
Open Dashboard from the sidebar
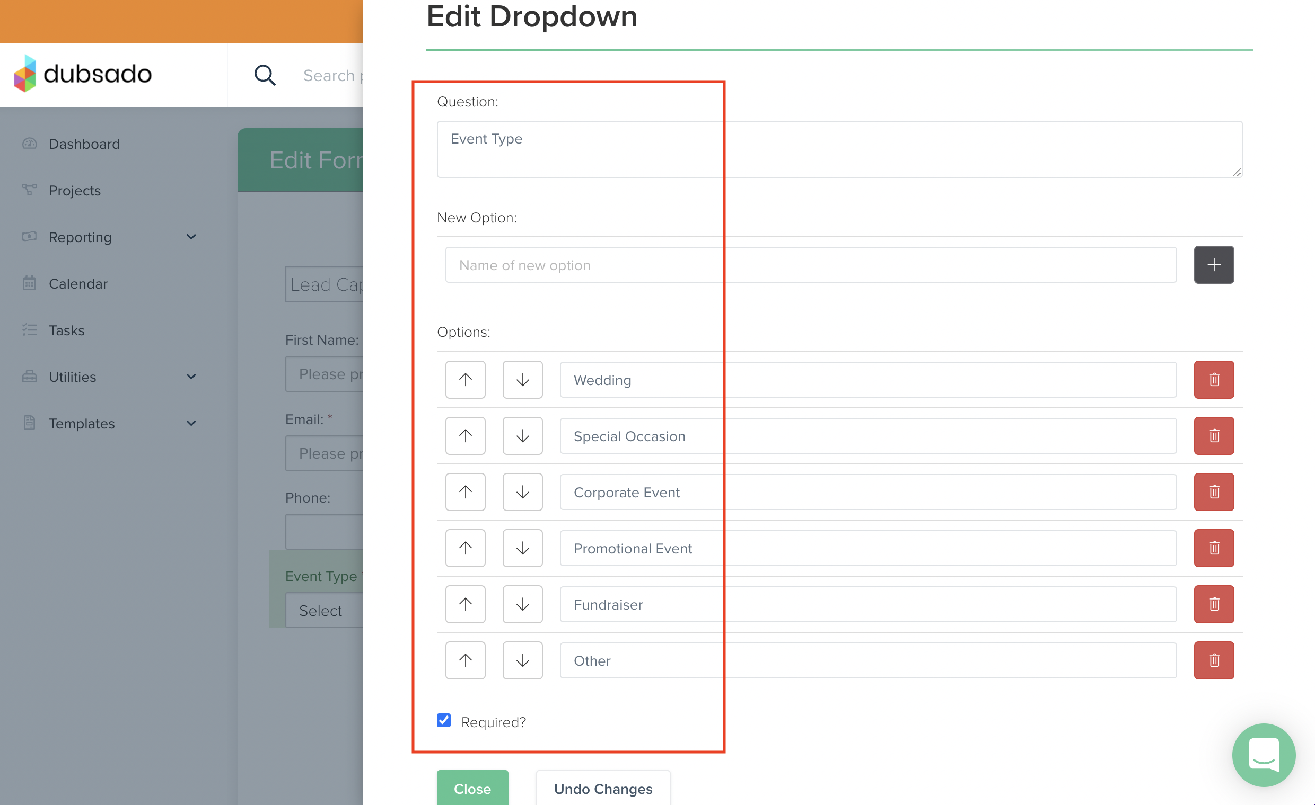point(84,144)
